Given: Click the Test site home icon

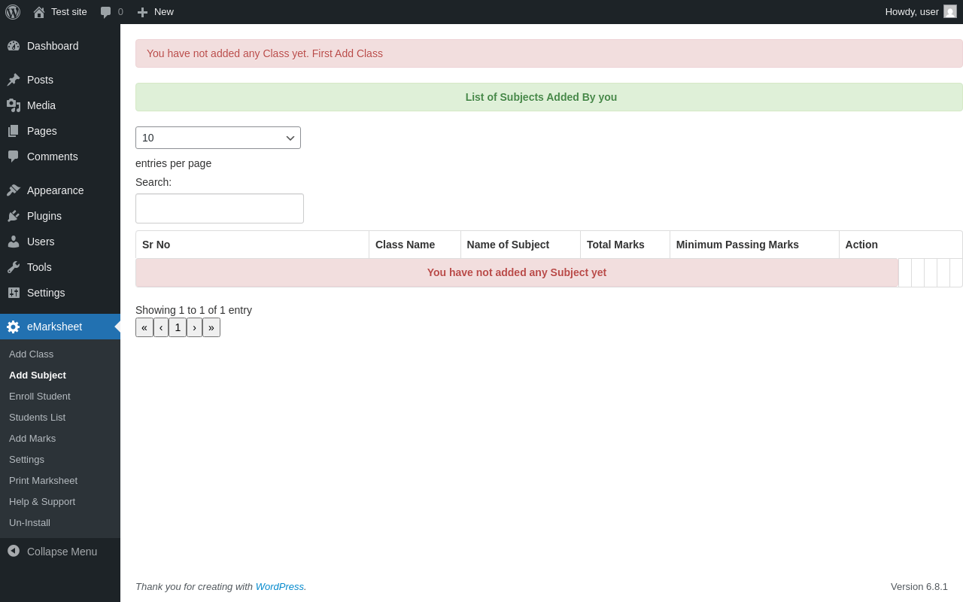Looking at the screenshot, I should tap(39, 12).
